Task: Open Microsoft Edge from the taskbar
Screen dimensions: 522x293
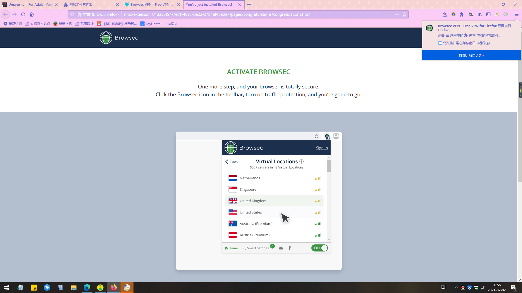Action: [x=87, y=288]
